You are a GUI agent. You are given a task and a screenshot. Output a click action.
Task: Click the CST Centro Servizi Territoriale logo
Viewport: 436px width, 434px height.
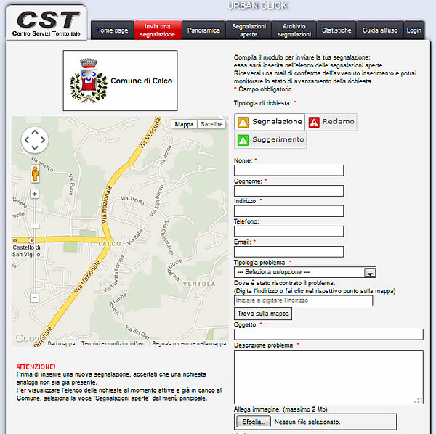47,23
